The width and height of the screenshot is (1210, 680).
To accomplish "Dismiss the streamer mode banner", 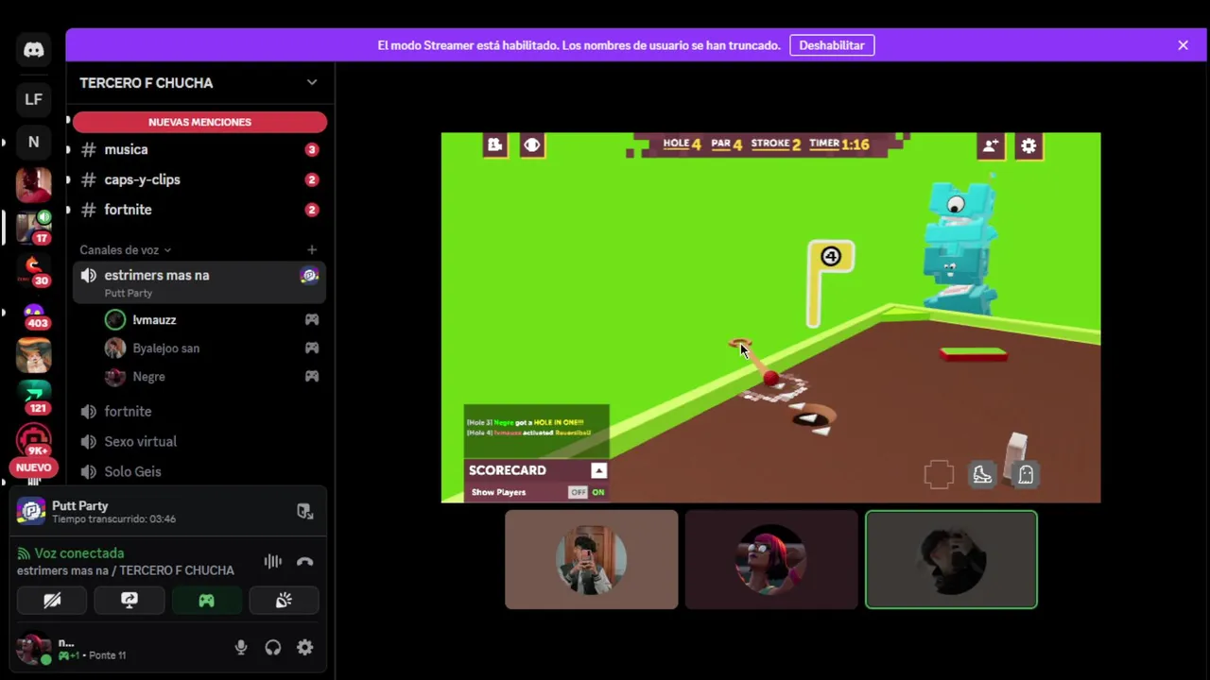I will (x=1183, y=45).
